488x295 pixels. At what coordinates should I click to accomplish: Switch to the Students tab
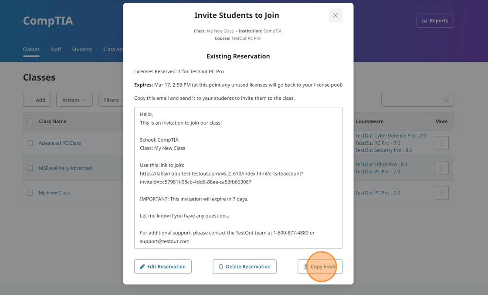[x=82, y=49]
